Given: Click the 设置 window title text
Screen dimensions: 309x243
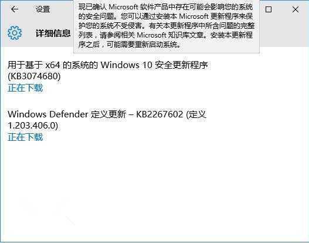Looking at the screenshot, I should [x=43, y=9].
